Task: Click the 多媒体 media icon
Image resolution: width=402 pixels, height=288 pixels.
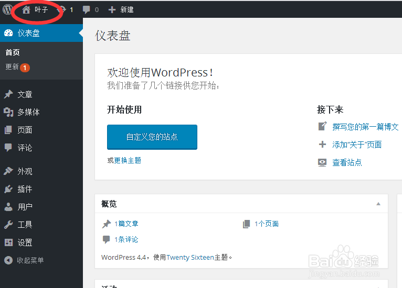Action: (x=8, y=112)
